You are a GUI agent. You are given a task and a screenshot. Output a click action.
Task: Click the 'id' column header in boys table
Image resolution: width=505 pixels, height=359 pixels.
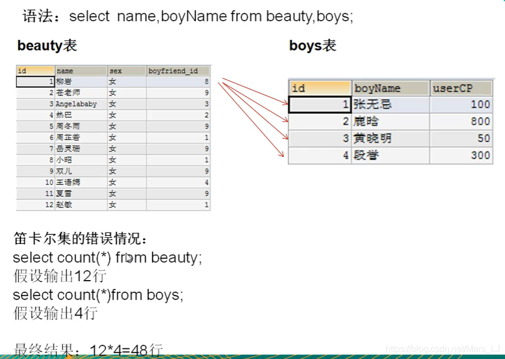click(320, 88)
